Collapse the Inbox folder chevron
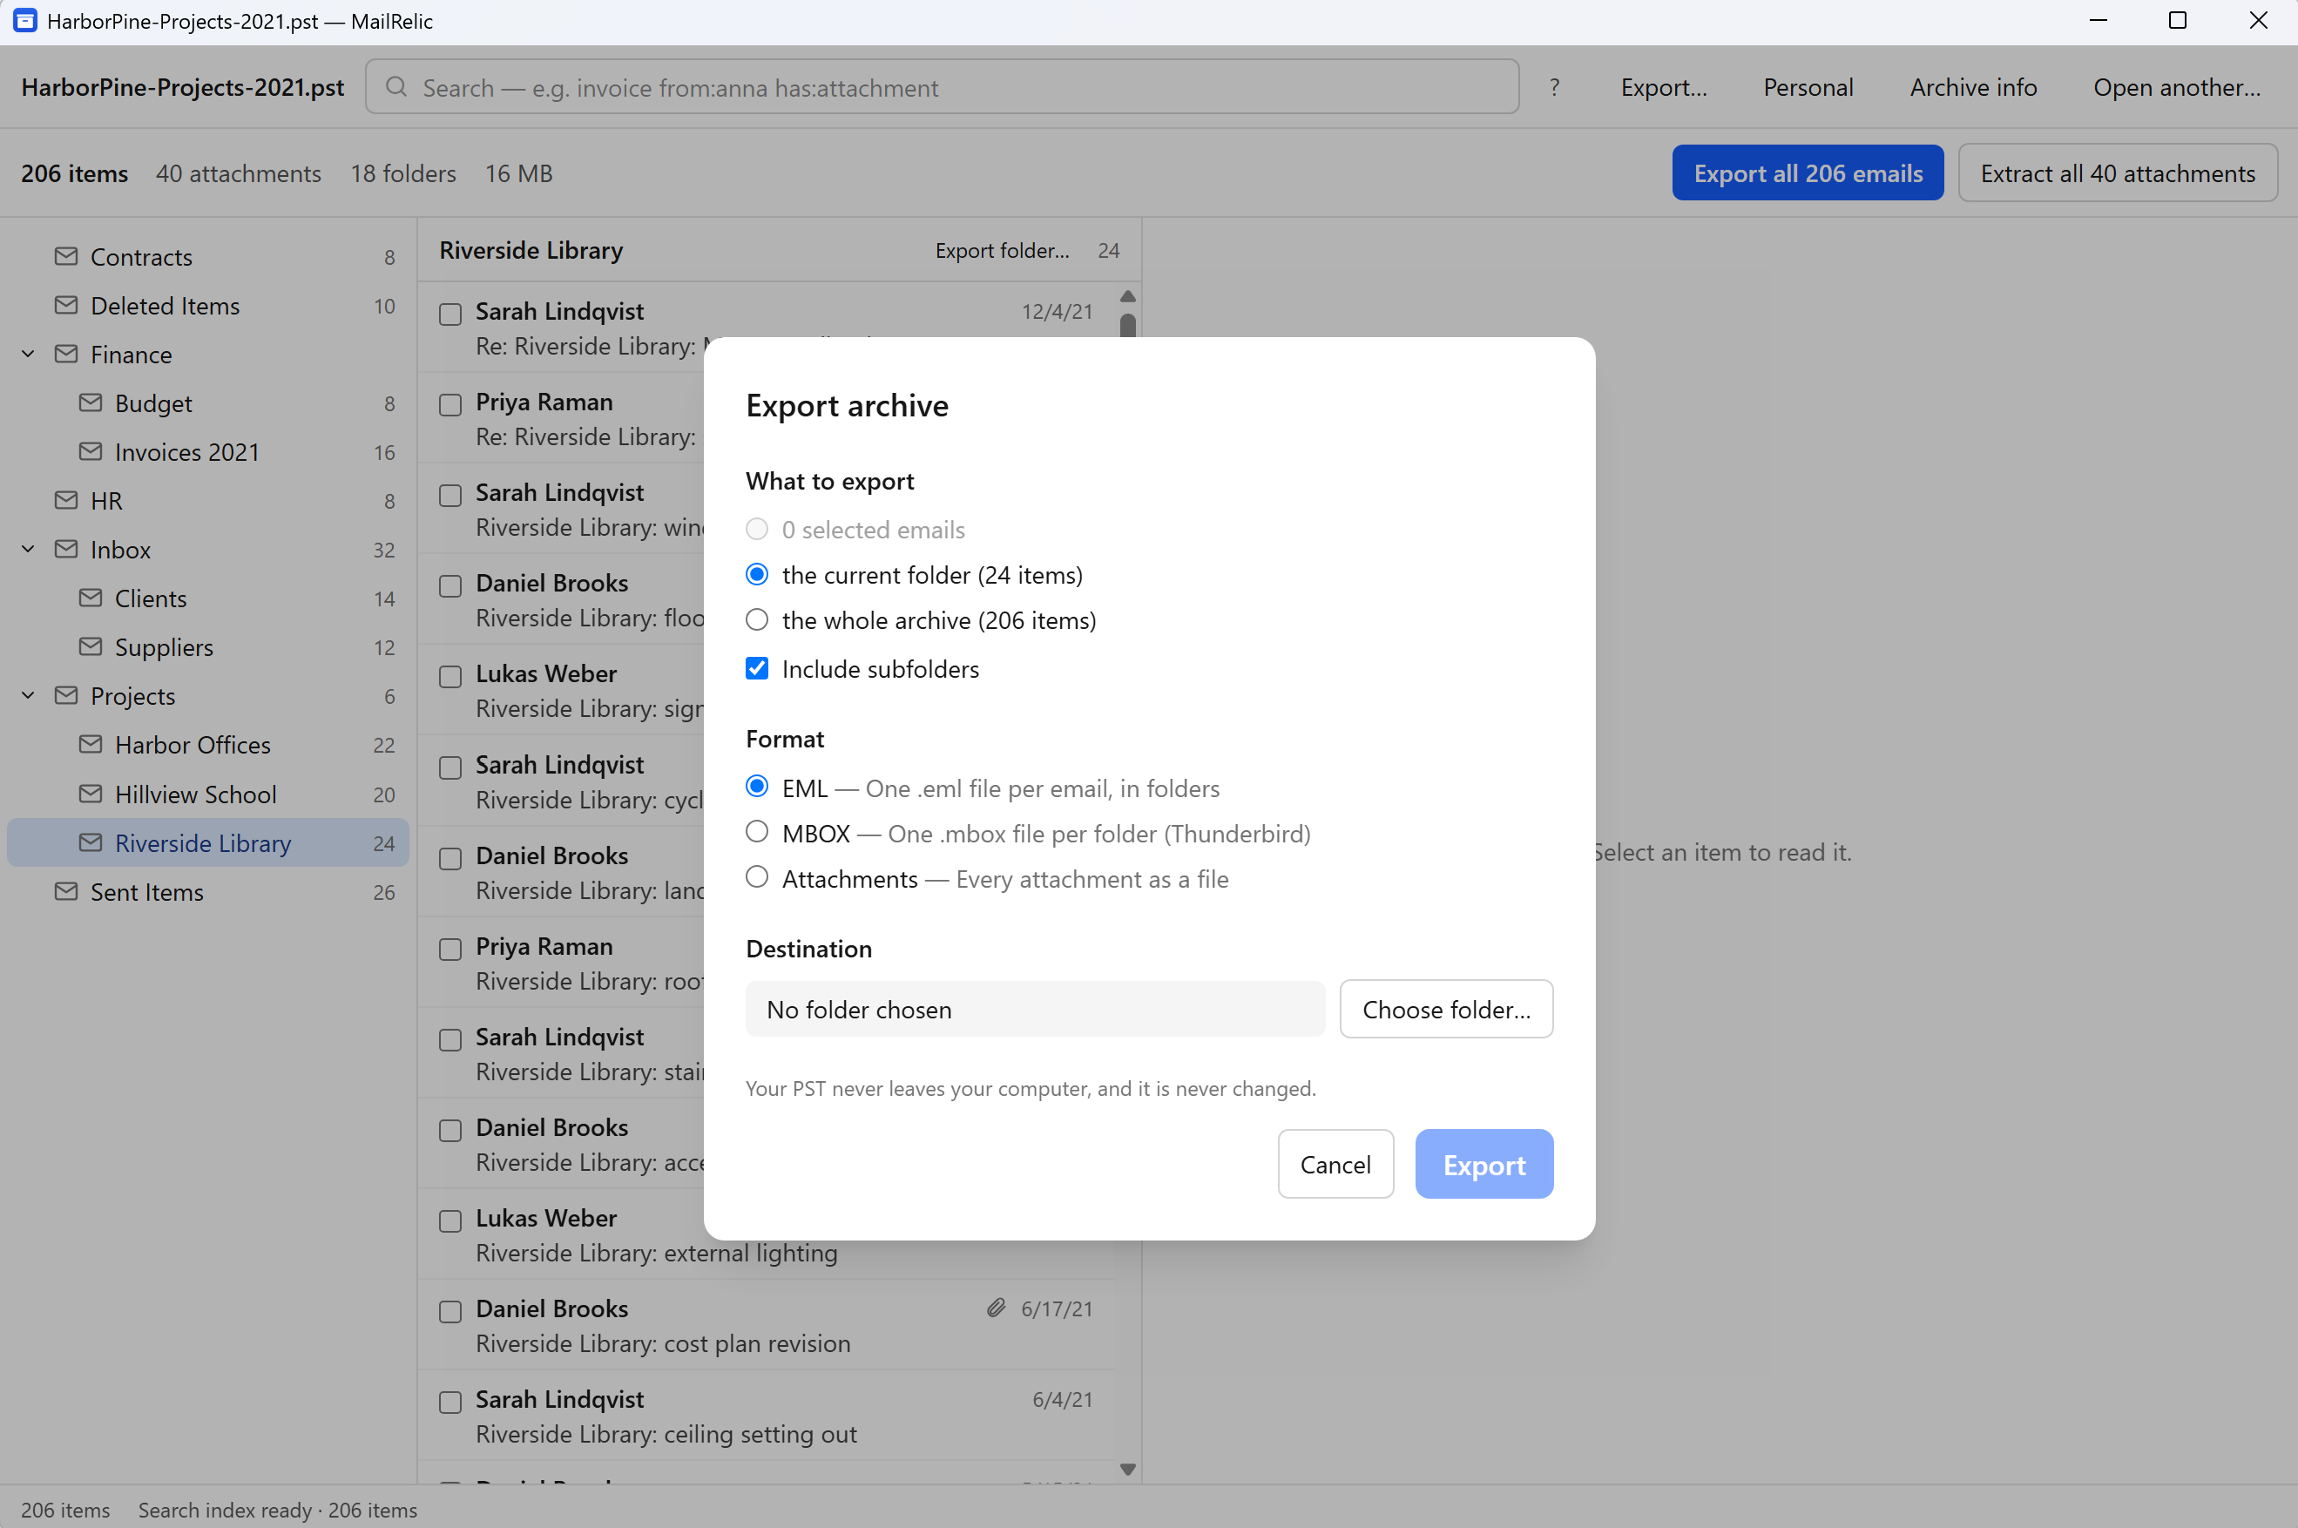2298x1528 pixels. 28,549
